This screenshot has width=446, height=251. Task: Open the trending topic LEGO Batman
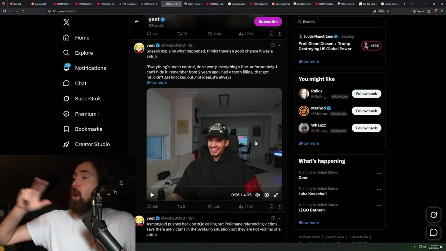point(312,210)
